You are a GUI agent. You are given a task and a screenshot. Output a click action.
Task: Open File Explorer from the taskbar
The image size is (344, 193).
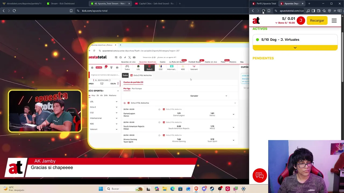(164, 189)
